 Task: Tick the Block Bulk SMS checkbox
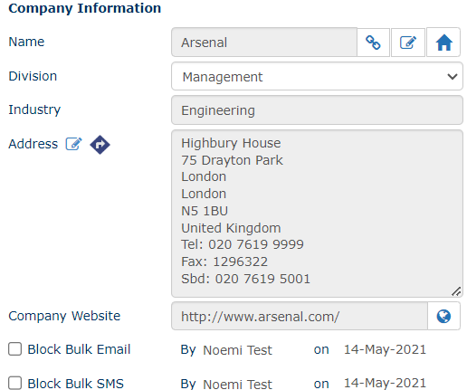click(x=14, y=383)
